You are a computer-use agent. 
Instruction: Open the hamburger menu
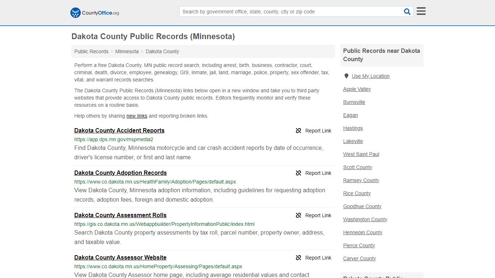tap(421, 11)
